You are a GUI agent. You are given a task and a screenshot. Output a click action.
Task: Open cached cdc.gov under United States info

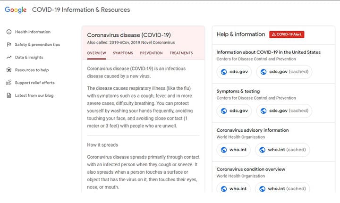coord(284,72)
